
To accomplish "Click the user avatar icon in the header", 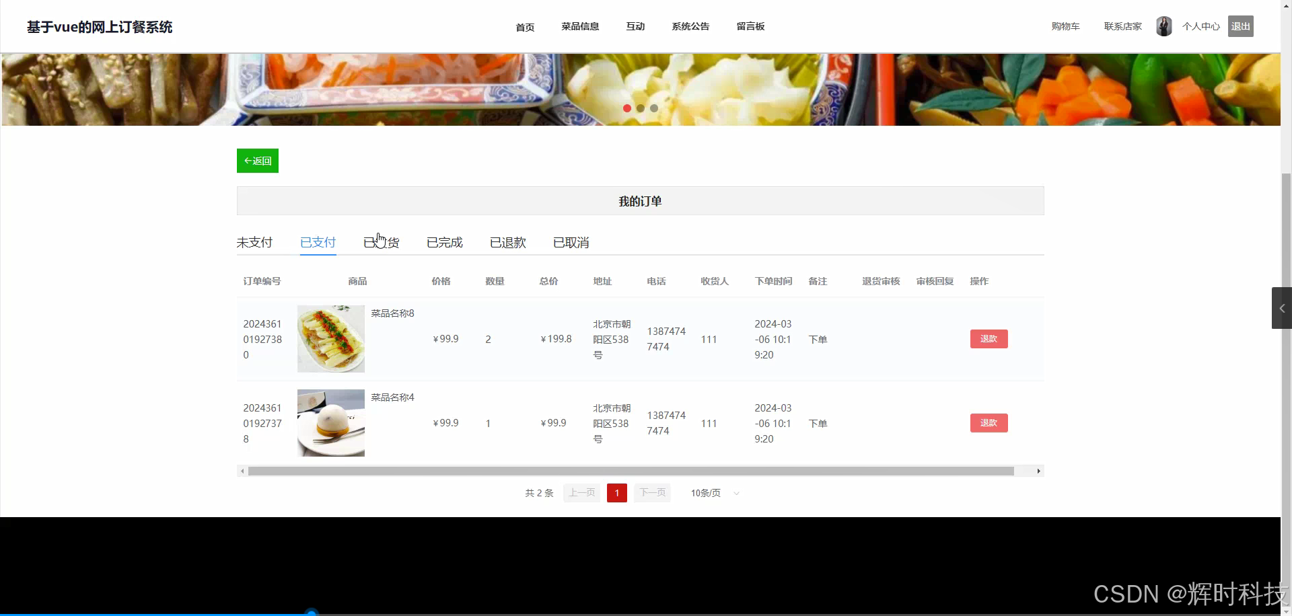I will pyautogui.click(x=1163, y=26).
